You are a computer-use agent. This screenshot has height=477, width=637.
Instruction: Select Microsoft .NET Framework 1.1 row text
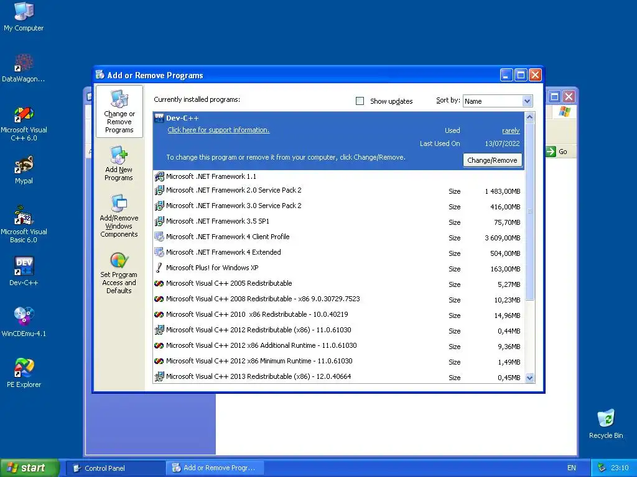[x=211, y=176]
